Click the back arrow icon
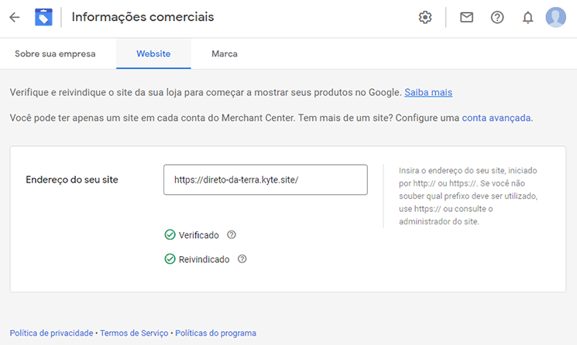 point(15,17)
